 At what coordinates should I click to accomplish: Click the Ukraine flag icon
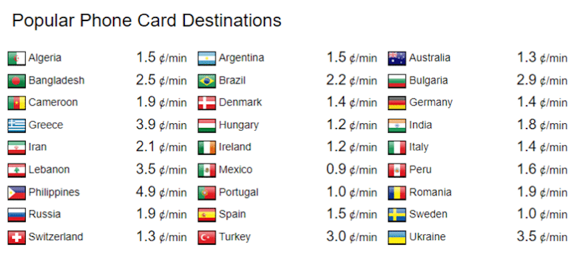(397, 237)
